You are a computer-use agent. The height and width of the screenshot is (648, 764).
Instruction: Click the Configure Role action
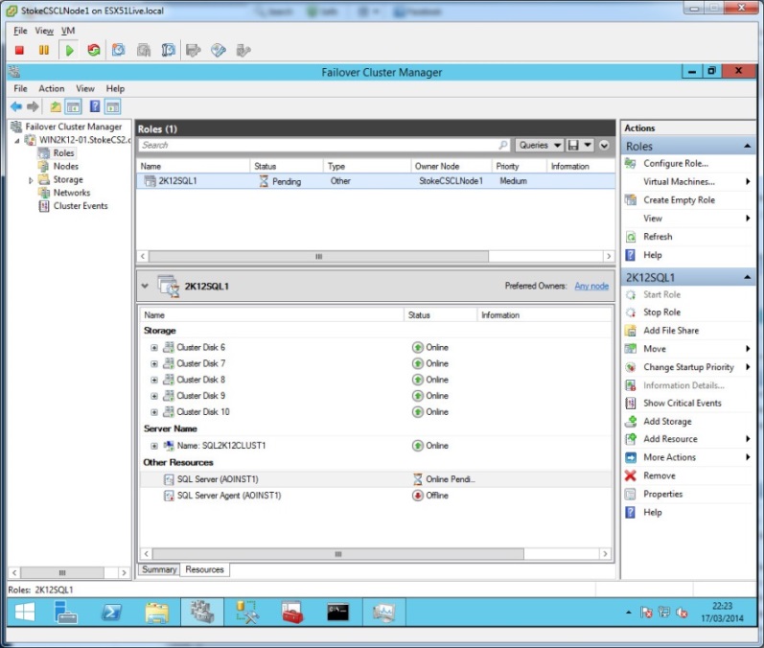coord(676,163)
